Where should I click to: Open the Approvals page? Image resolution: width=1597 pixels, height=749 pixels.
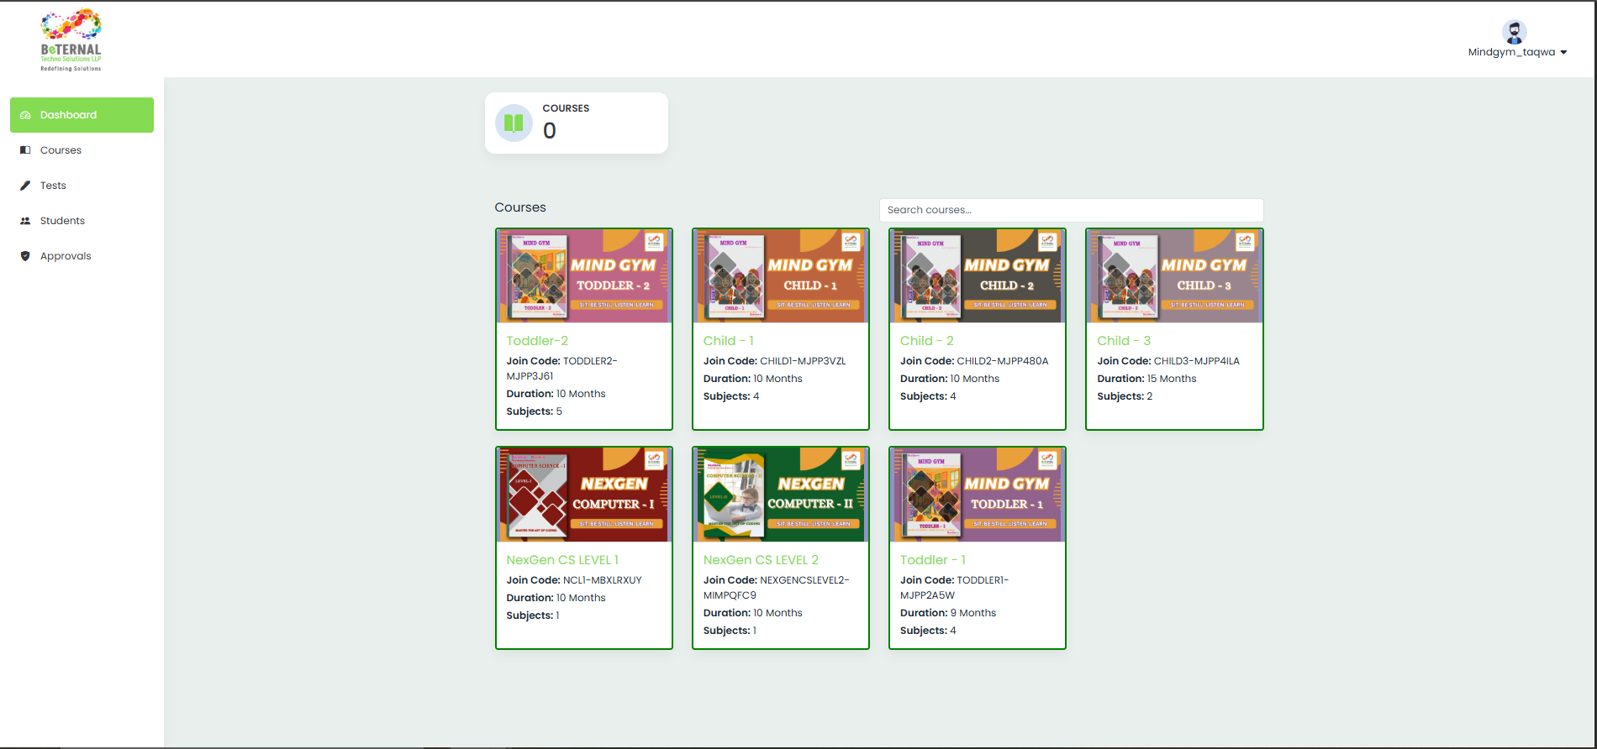[82, 256]
